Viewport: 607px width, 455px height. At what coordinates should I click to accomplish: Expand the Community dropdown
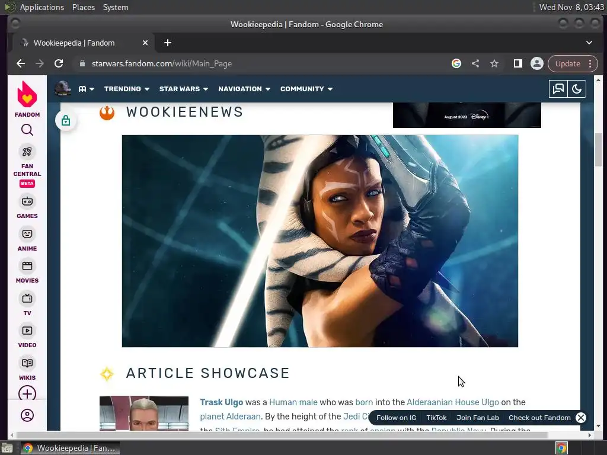coord(306,89)
